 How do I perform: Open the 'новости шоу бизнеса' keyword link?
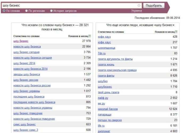27,47
